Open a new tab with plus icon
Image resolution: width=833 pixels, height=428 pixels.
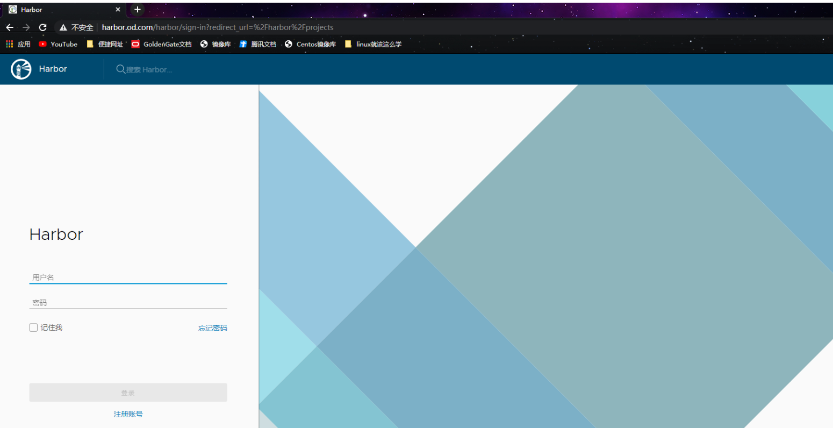pos(138,10)
